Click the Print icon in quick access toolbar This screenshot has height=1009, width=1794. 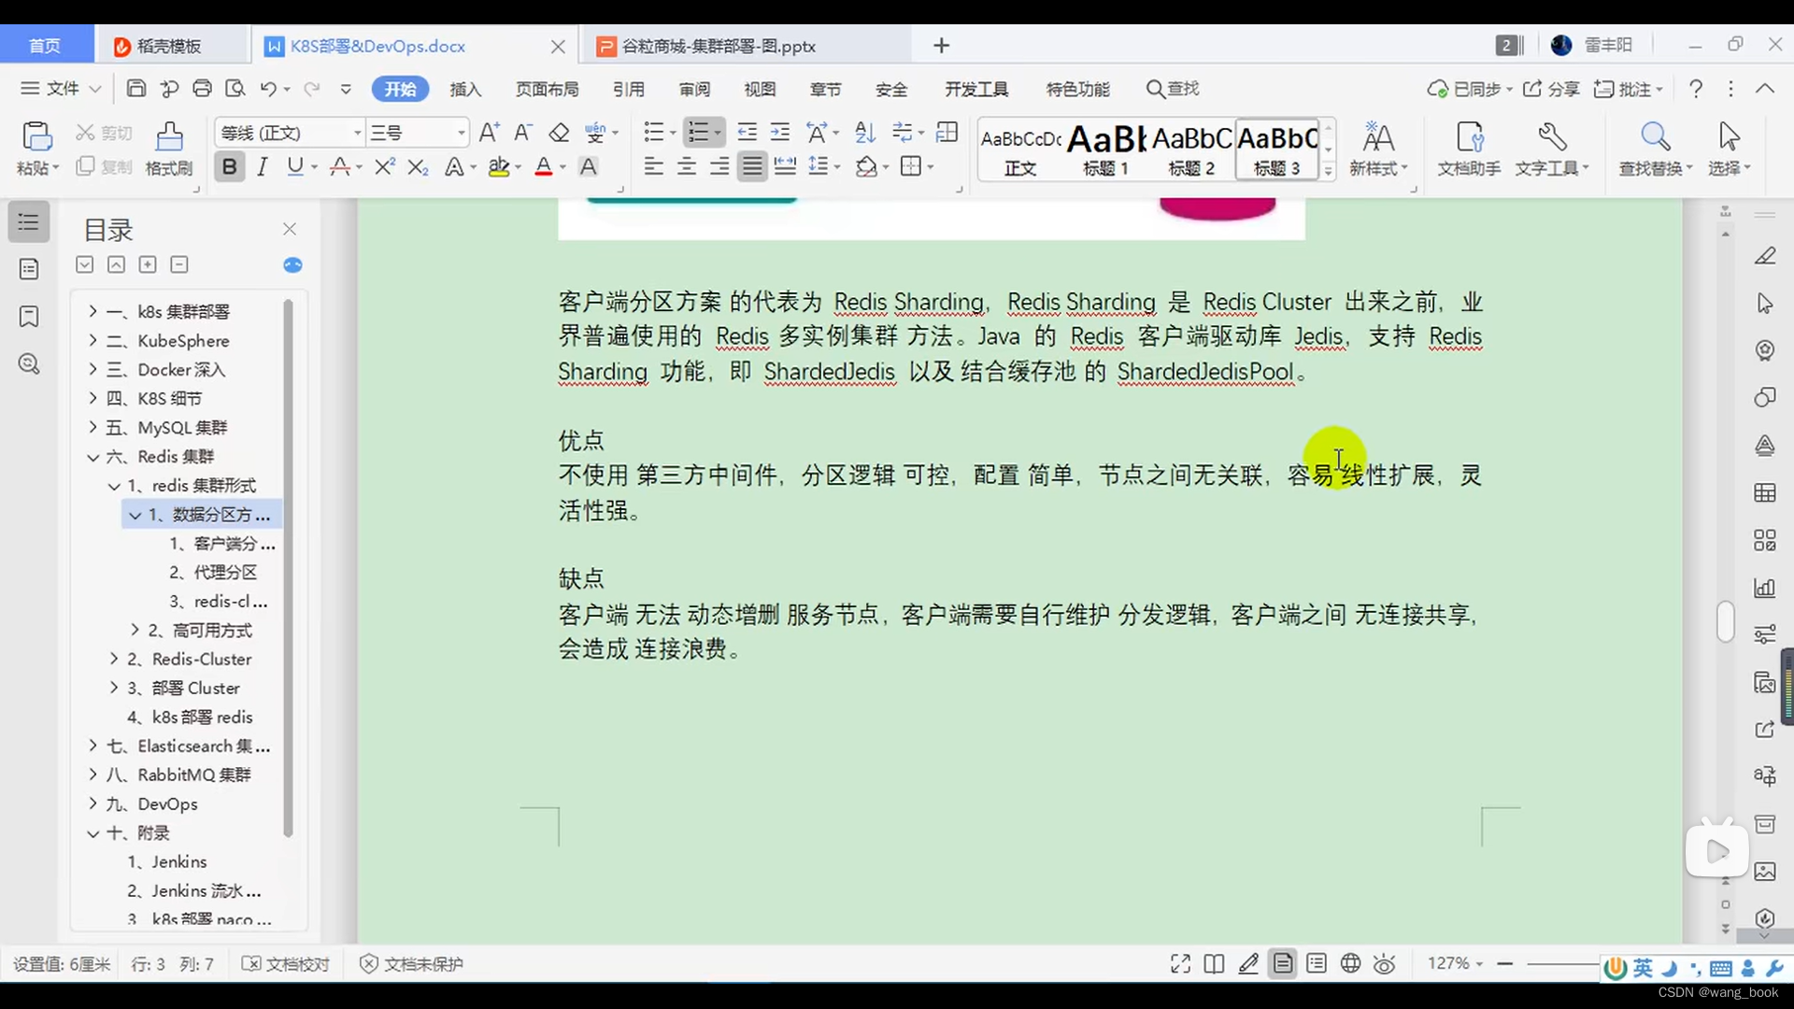click(202, 89)
